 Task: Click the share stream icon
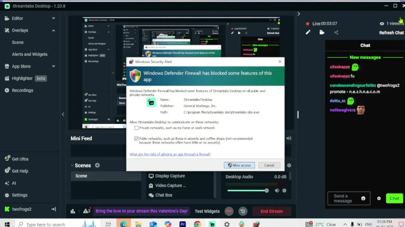pyautogui.click(x=336, y=32)
